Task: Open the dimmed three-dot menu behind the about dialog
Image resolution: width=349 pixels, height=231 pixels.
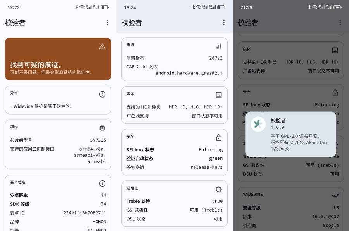Action: click(x=340, y=22)
